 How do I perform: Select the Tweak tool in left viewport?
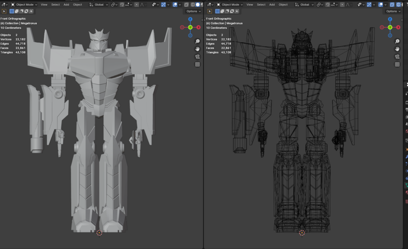[x=4, y=11]
